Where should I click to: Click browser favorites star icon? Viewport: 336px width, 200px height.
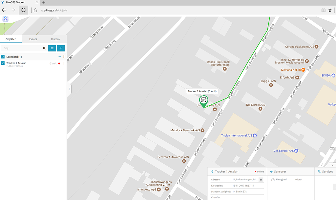[330, 10]
